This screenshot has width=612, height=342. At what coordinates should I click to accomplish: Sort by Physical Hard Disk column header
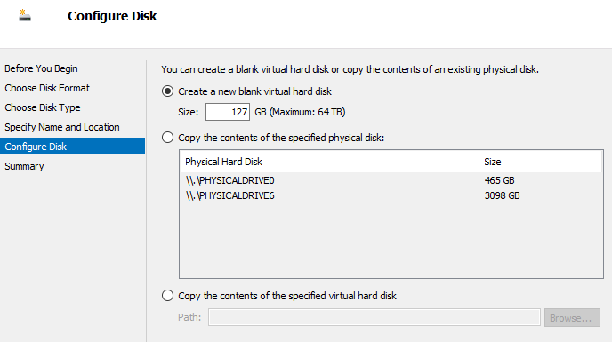point(329,162)
